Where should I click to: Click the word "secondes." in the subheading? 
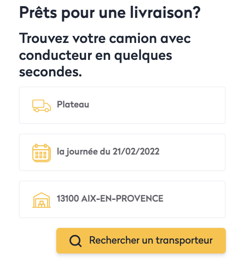click(50, 72)
